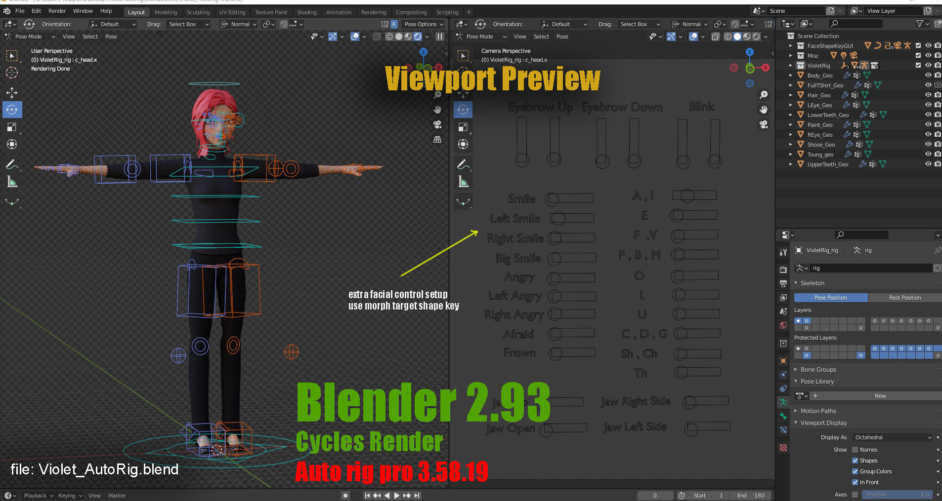Toggle X-ray in left viewport header
The width and height of the screenshot is (942, 501).
point(377,37)
